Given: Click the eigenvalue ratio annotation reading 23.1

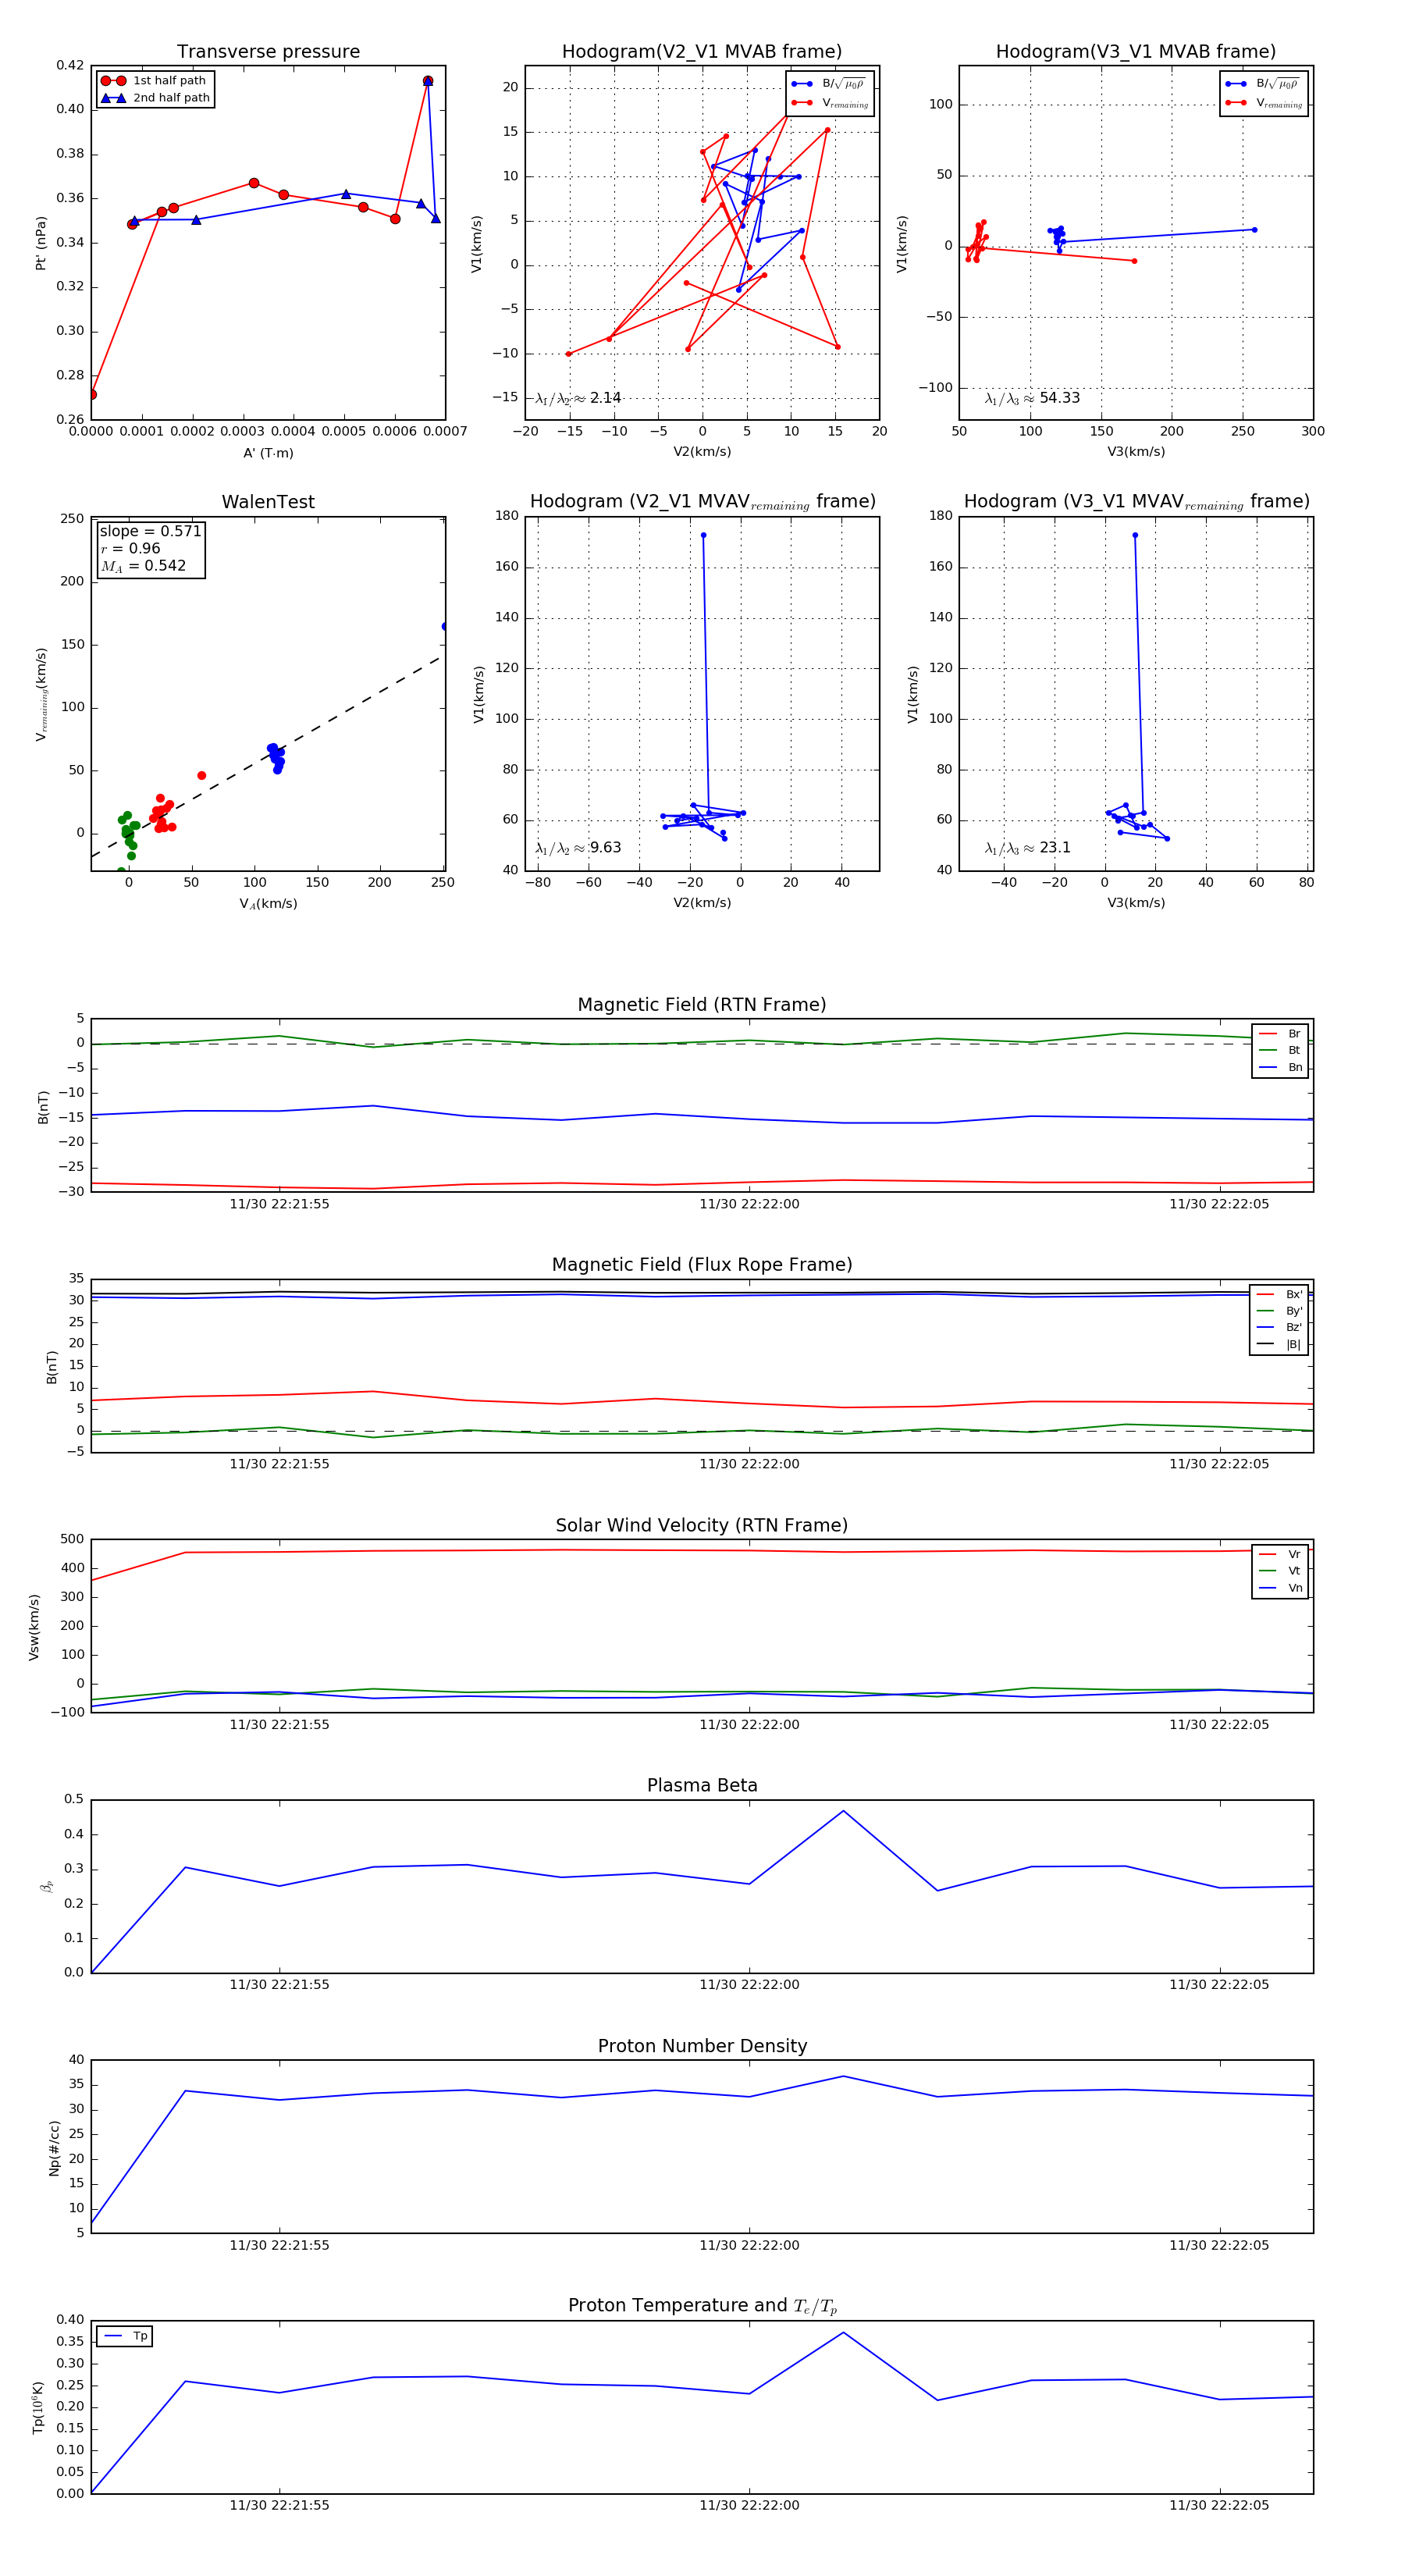Looking at the screenshot, I should [x=1027, y=848].
